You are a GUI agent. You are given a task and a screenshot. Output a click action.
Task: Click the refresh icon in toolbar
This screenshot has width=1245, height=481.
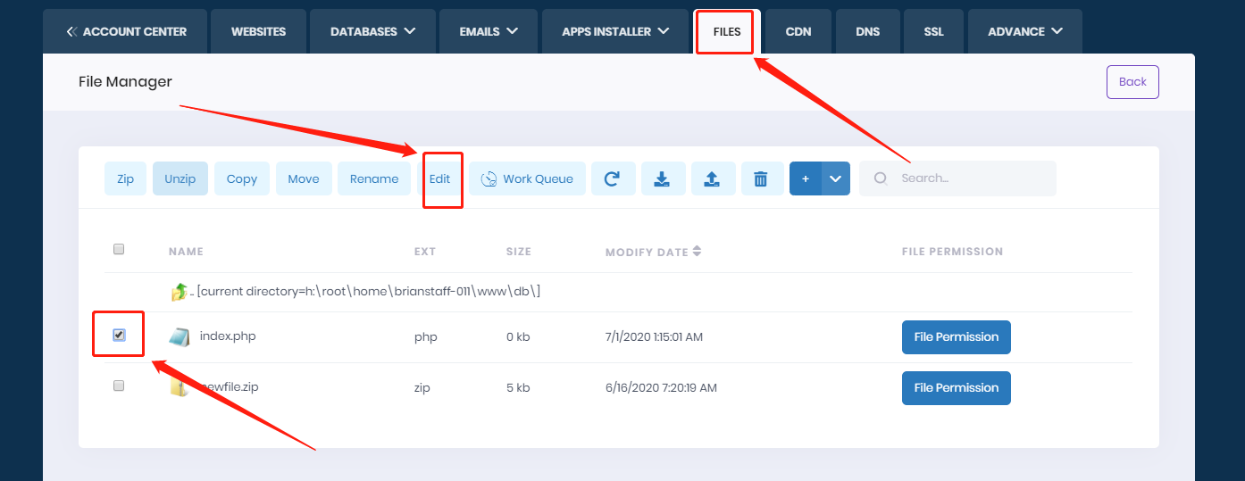[x=612, y=178]
